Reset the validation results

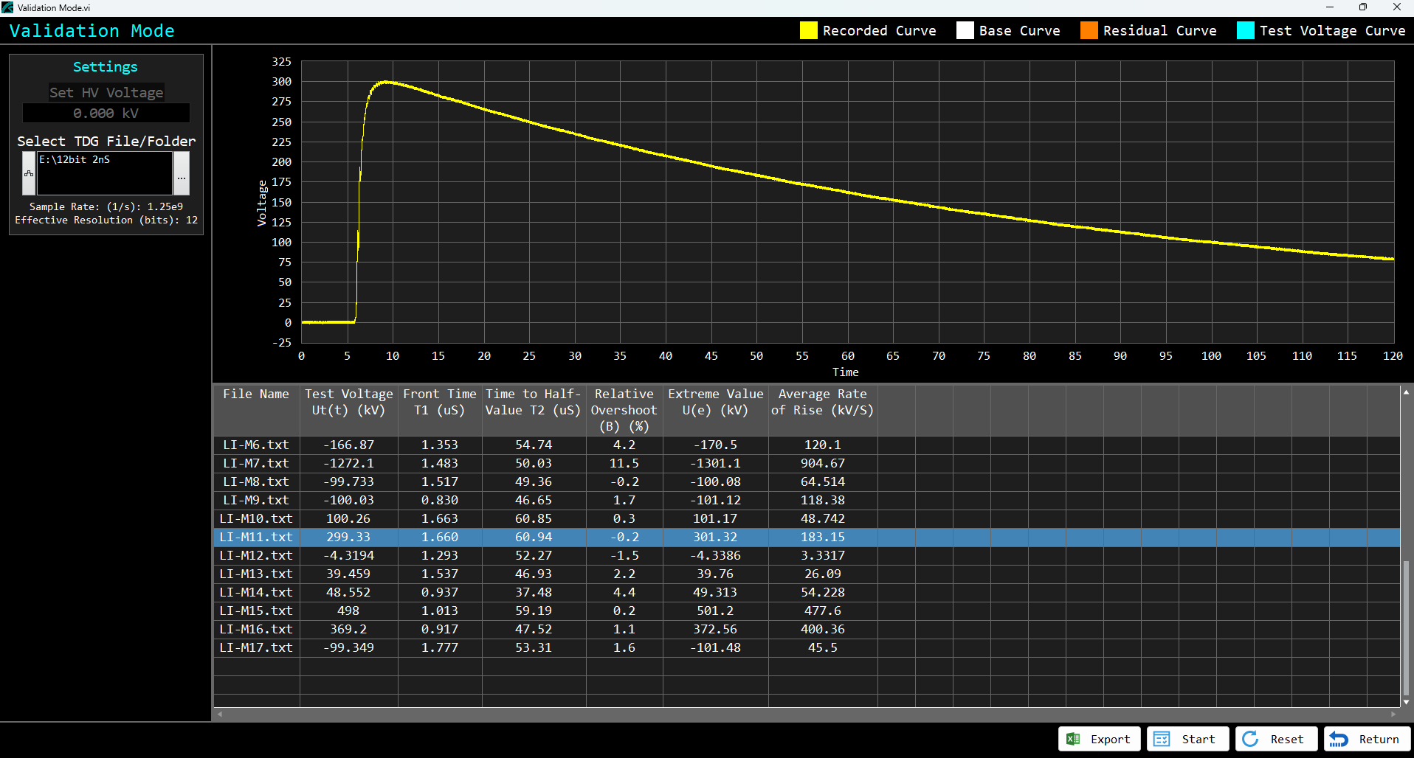(x=1276, y=739)
